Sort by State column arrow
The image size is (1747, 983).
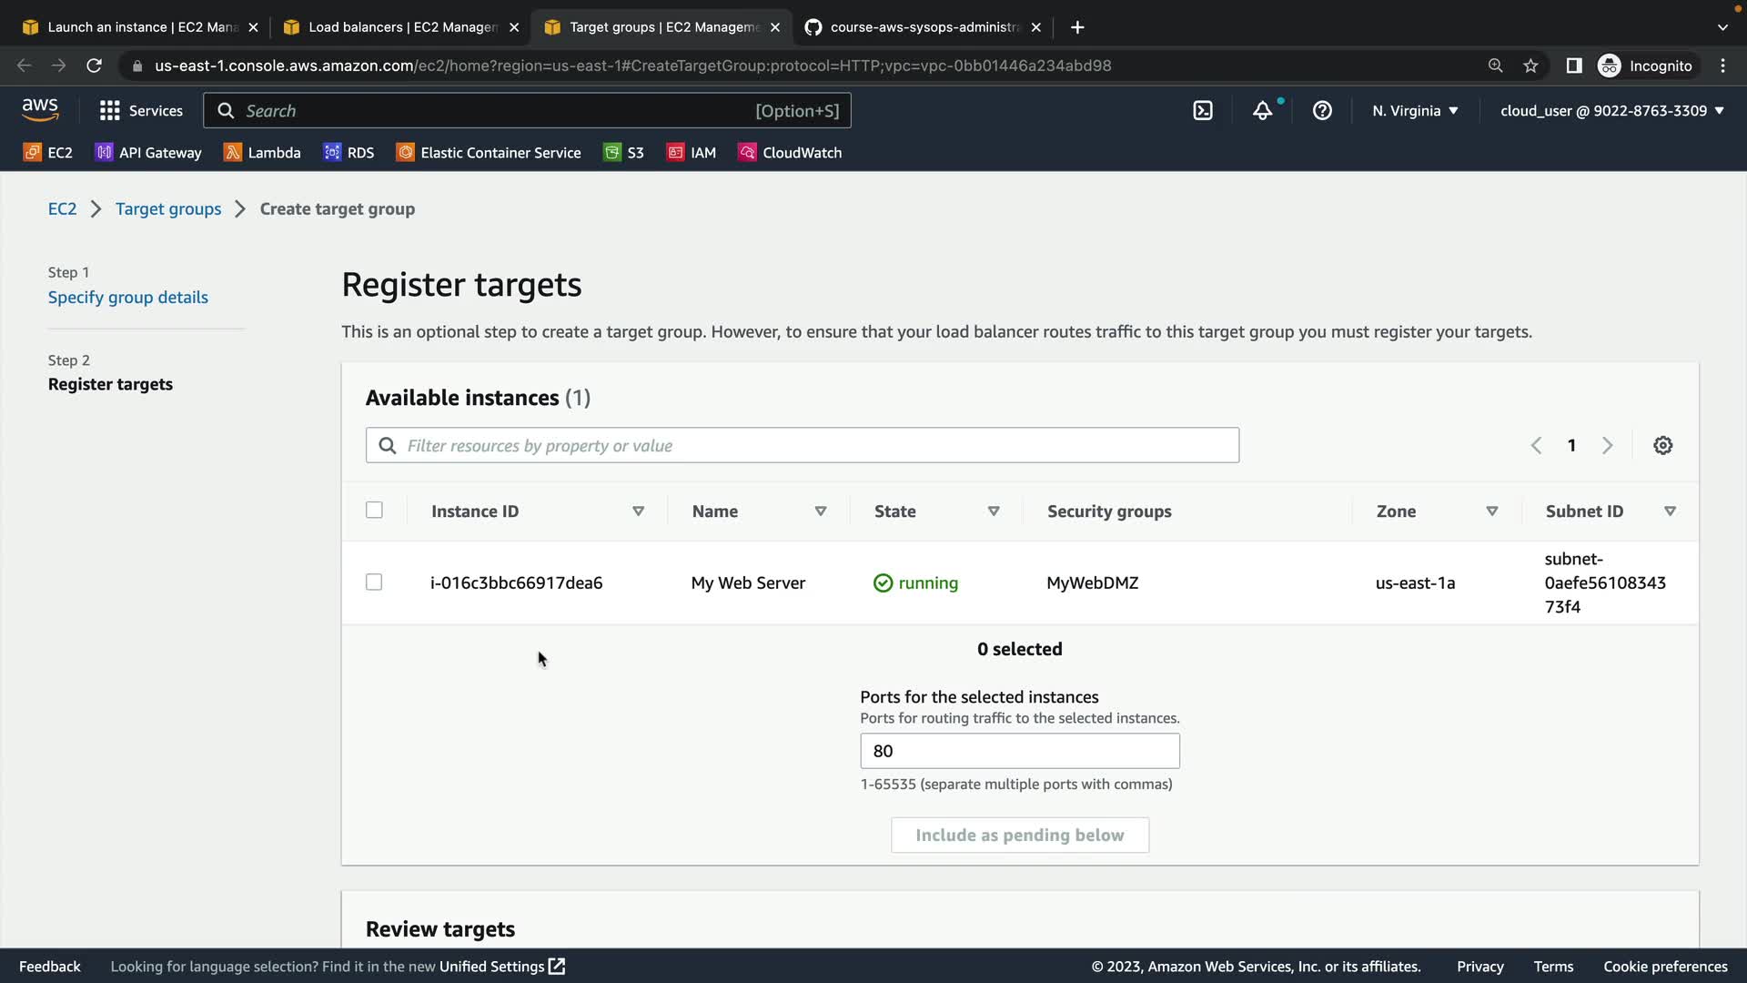coord(994,512)
